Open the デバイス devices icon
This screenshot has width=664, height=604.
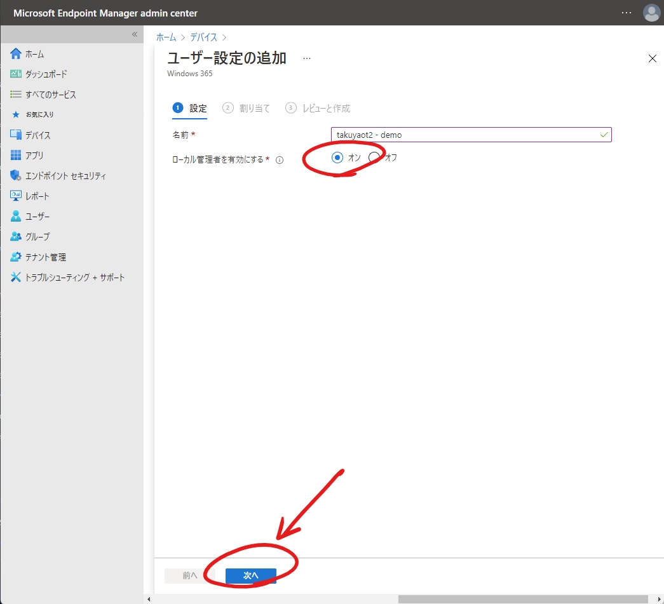click(16, 135)
